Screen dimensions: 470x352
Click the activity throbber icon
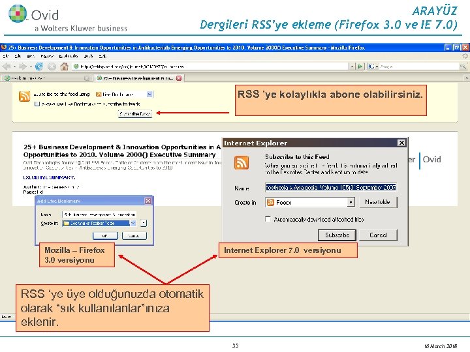click(x=465, y=56)
